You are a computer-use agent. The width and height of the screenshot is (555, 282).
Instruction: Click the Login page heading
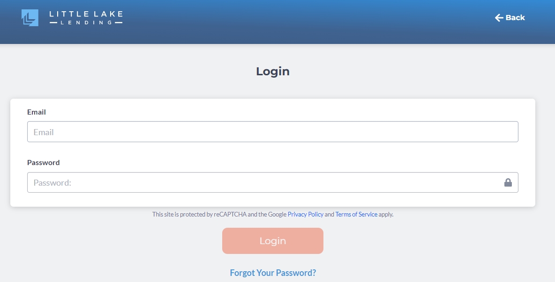click(273, 72)
